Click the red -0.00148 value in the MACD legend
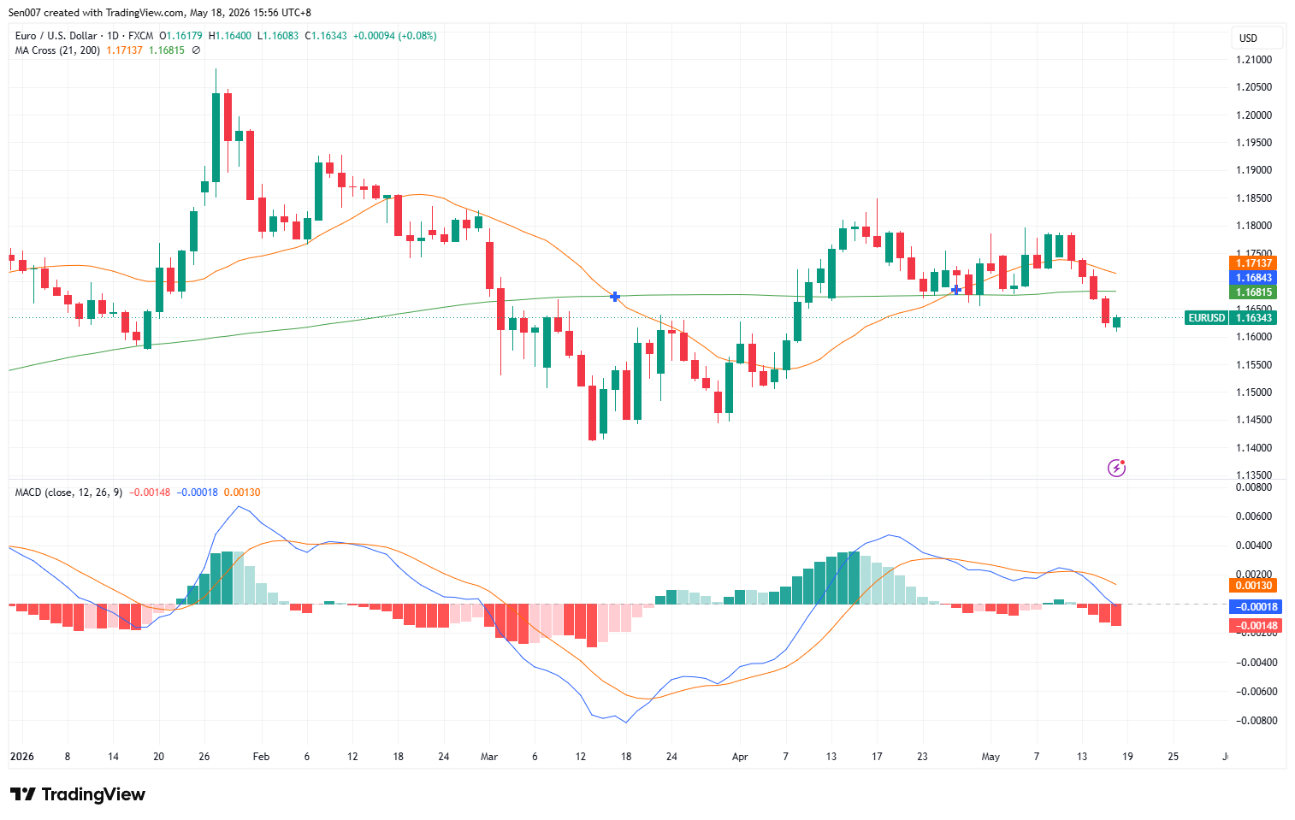 (x=150, y=493)
